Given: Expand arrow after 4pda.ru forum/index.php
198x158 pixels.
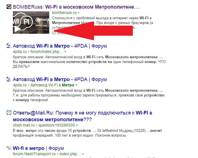Looking at the screenshot, I should pyautogui.click(x=65, y=51).
